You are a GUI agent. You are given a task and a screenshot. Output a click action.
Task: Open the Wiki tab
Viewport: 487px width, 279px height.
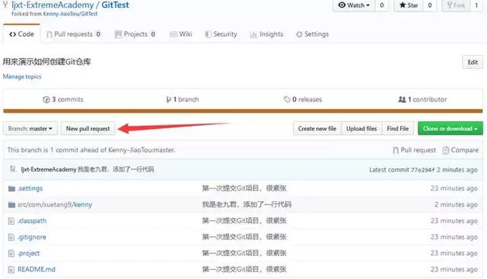tap(181, 34)
